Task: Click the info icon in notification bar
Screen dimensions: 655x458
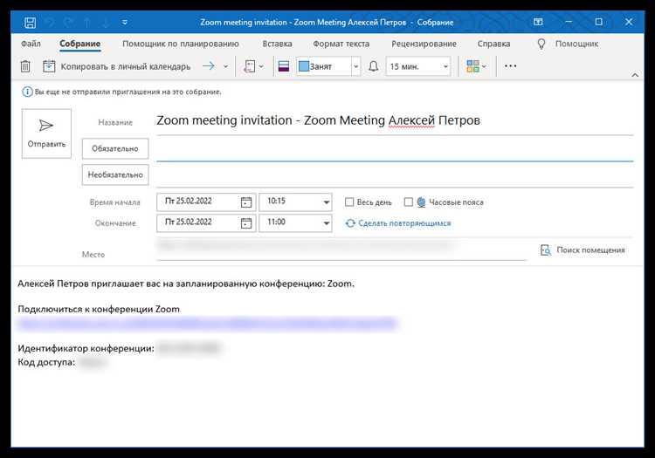Action: point(27,92)
